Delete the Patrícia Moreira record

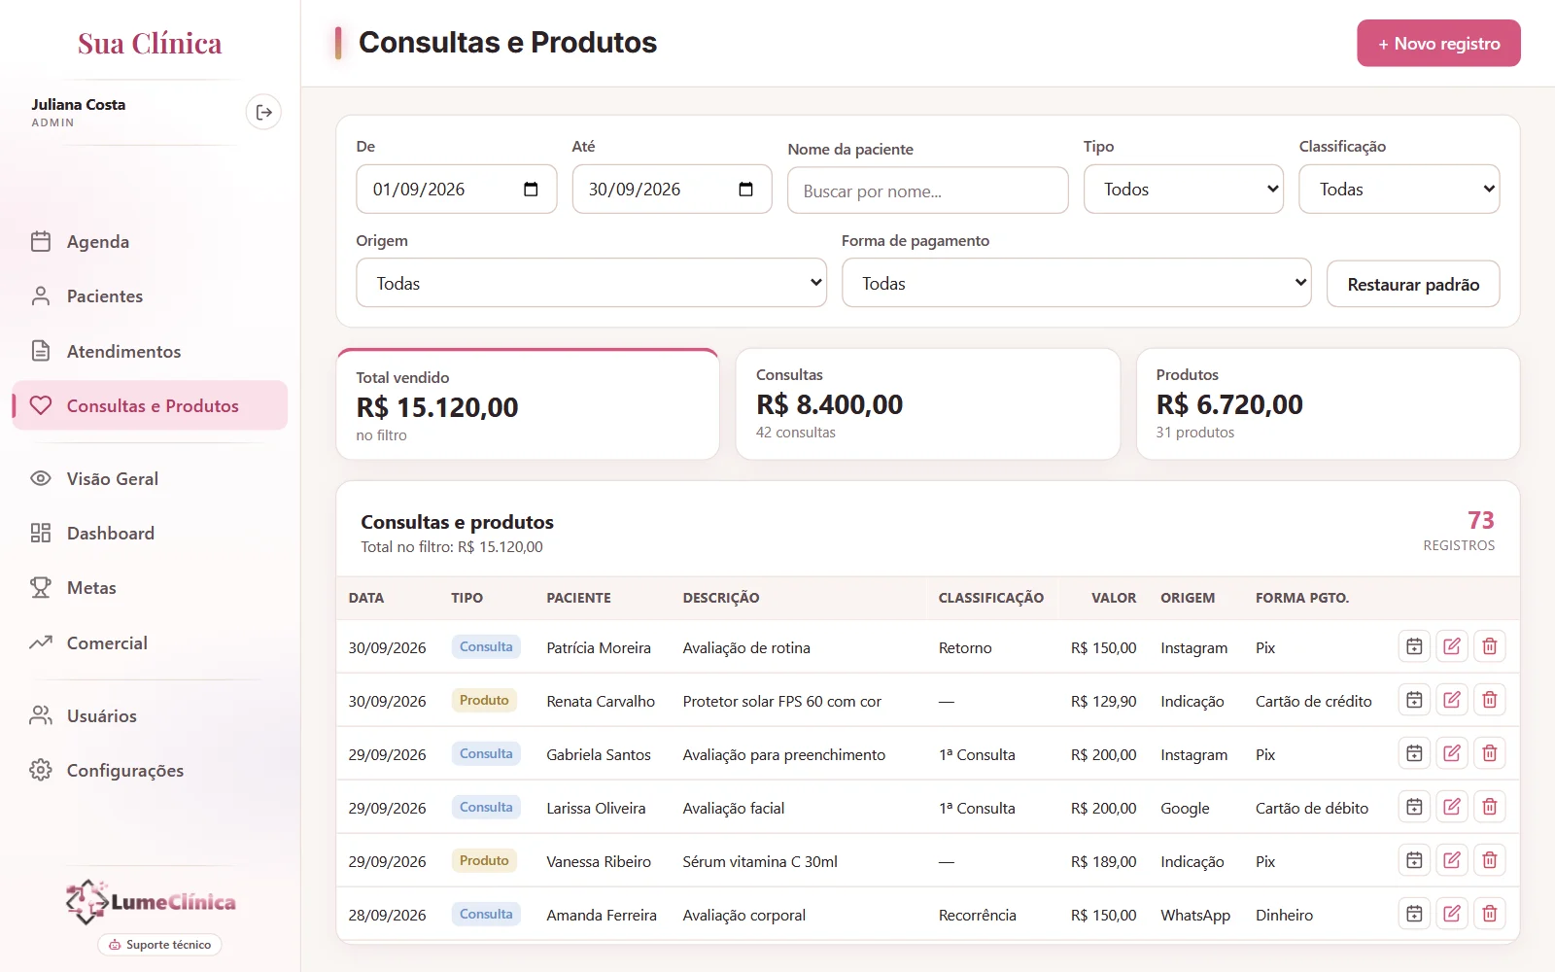click(x=1490, y=646)
